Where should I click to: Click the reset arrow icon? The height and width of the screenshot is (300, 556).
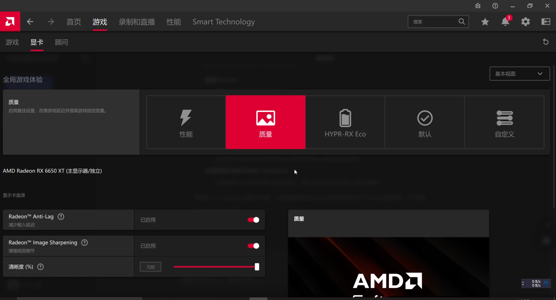546,42
